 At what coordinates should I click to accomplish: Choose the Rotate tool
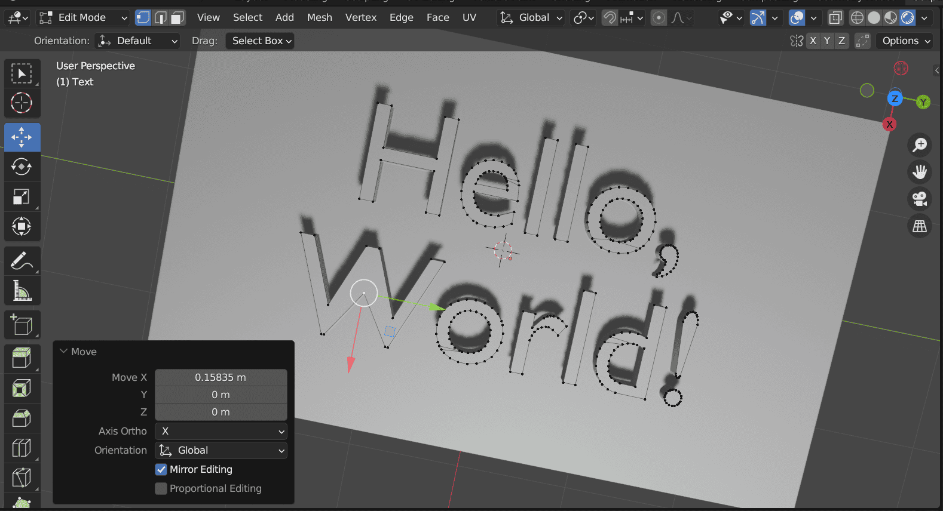(22, 167)
